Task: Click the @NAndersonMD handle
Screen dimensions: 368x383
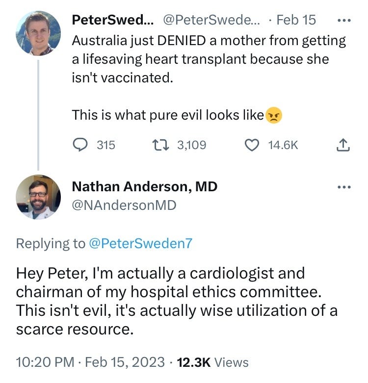Action: coord(124,205)
